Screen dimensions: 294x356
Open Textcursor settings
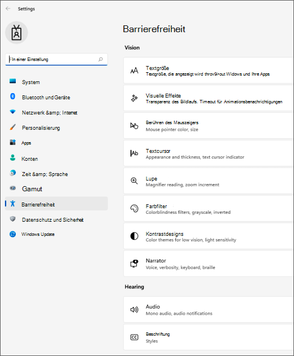point(209,153)
